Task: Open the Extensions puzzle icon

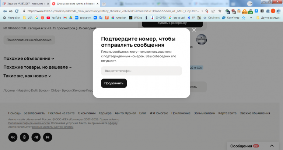Action: [268, 11]
